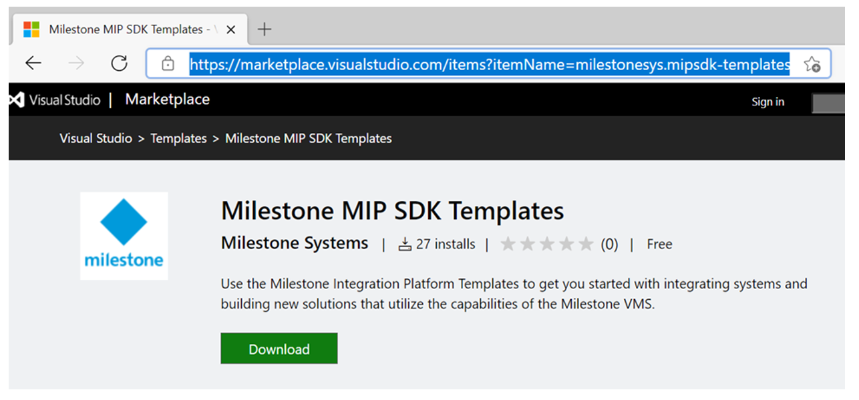The height and width of the screenshot is (400, 859).
Task: Click the green Download button
Action: point(279,349)
